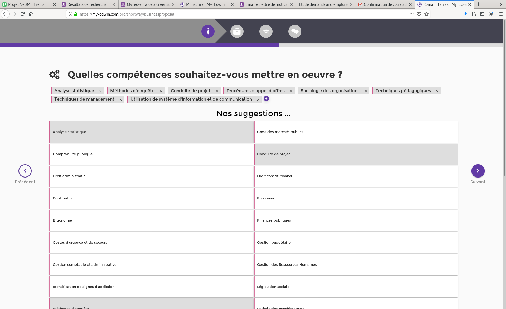This screenshot has width=506, height=309.
Task: Click the tie profile step icon
Action: 208,31
